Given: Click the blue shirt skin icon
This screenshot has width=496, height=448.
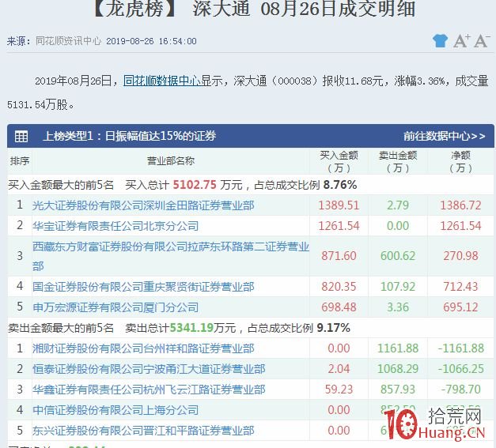Looking at the screenshot, I should 440,41.
